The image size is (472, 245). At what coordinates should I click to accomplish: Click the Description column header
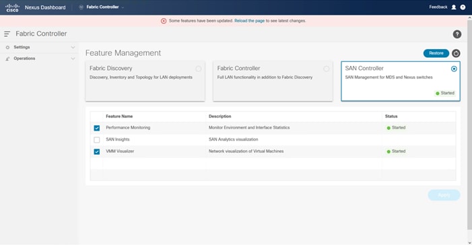pyautogui.click(x=220, y=116)
